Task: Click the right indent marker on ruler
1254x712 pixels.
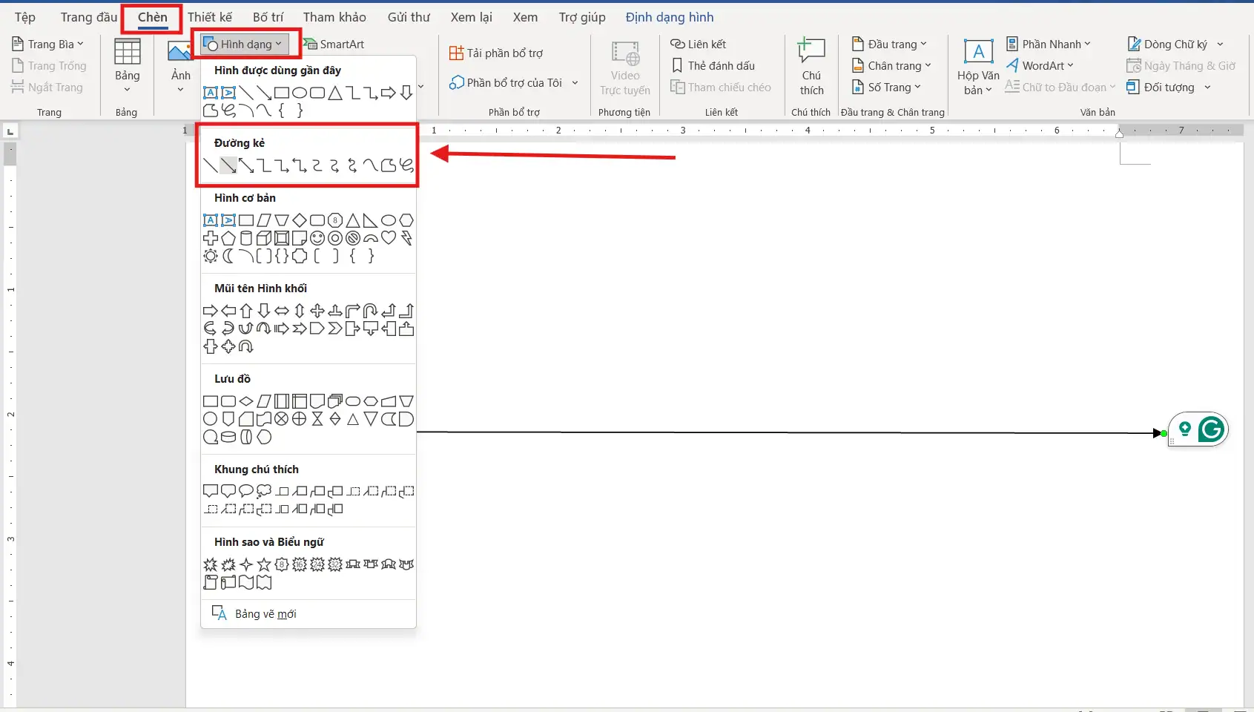Action: pyautogui.click(x=1119, y=133)
